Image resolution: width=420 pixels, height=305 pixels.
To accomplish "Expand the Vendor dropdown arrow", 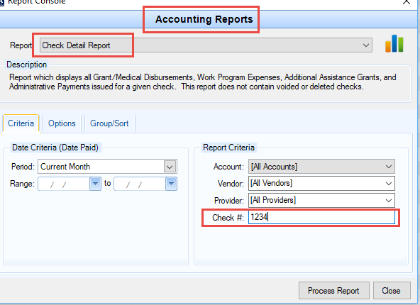I will point(388,184).
